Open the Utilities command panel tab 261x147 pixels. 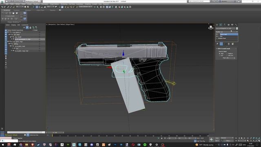click(x=236, y=25)
